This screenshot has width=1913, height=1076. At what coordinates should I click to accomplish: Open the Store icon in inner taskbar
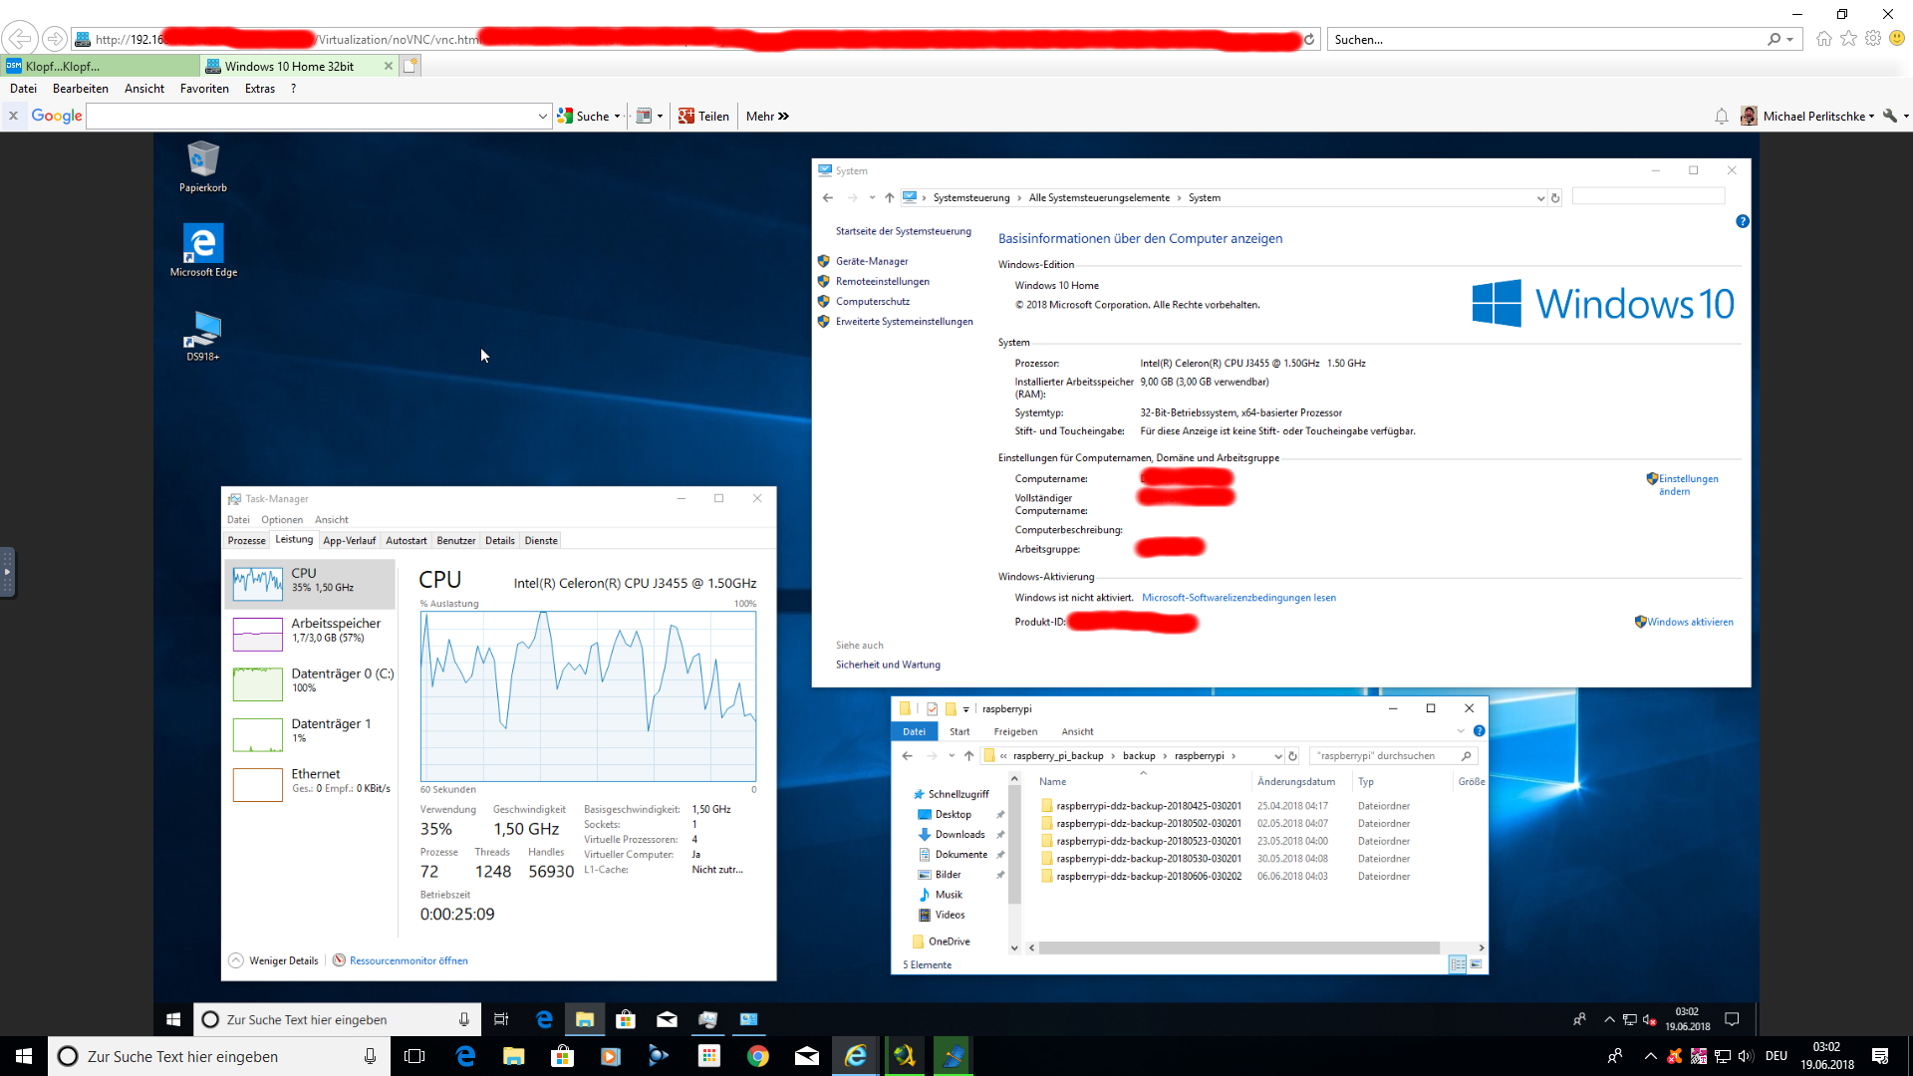pyautogui.click(x=626, y=1019)
